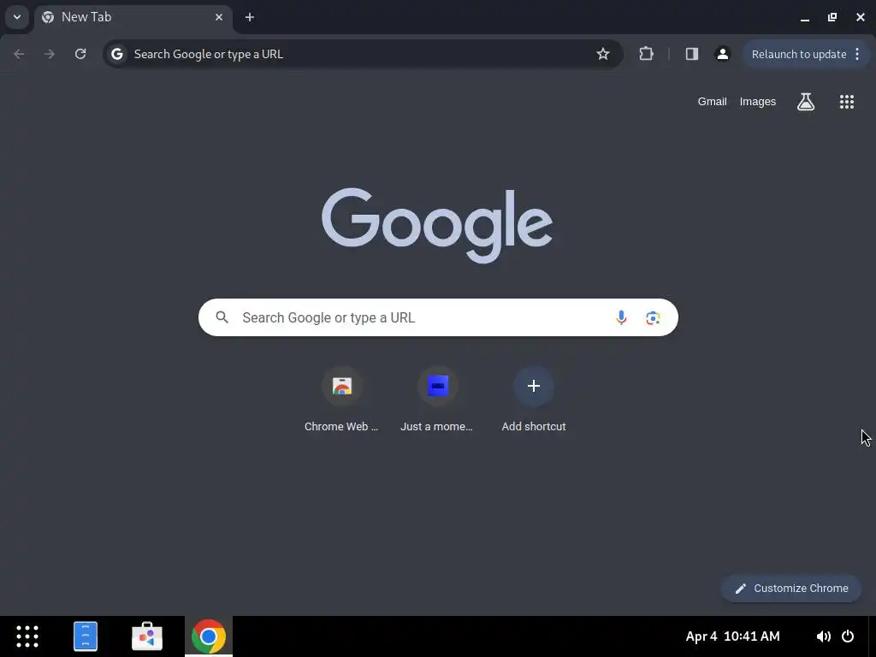Open the taskbar app launcher grid
Image resolution: width=876 pixels, height=657 pixels.
27,636
